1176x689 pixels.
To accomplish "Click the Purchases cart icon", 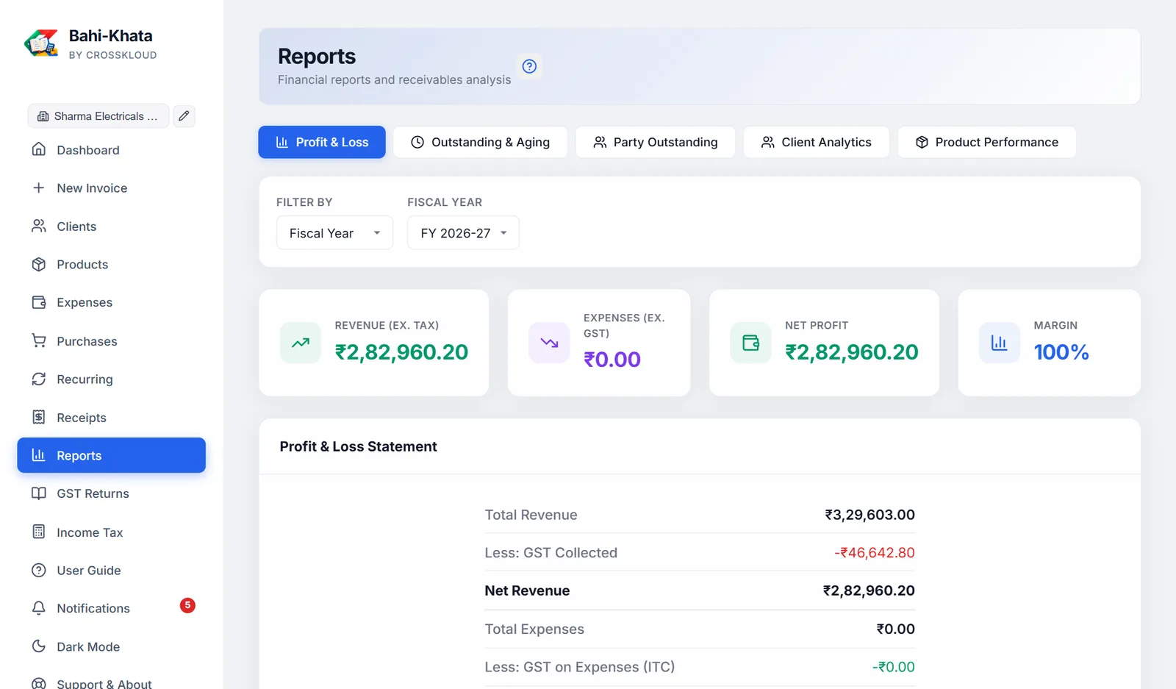I will pos(39,340).
